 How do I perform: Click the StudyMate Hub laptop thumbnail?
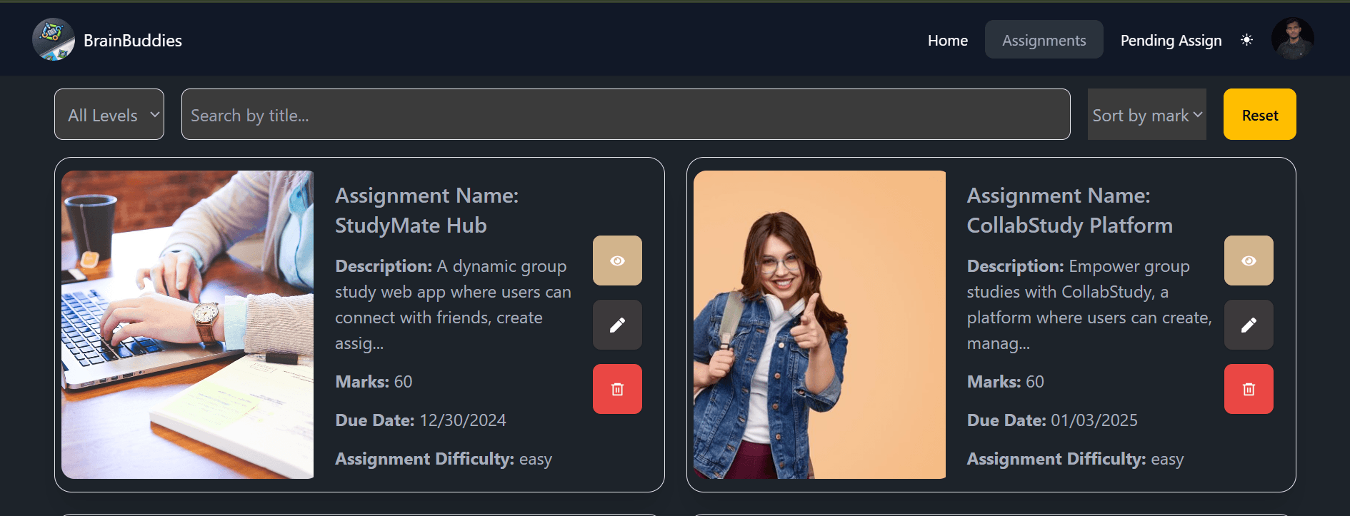pyautogui.click(x=187, y=324)
